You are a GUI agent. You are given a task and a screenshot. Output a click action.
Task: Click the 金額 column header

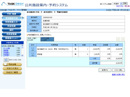[117, 45]
